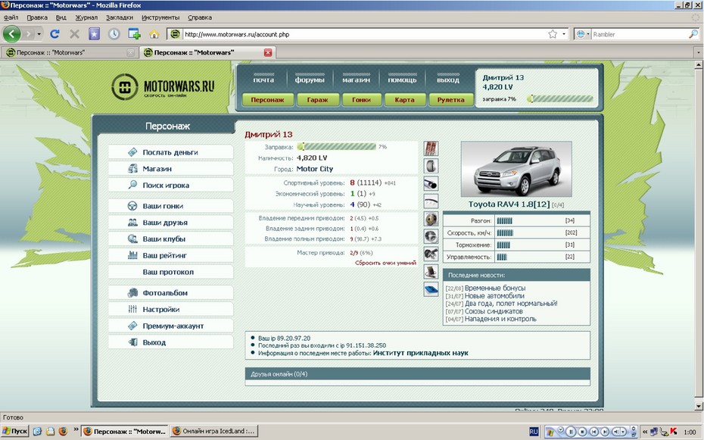Screen dimensions: 704x440
Task: Click the header заправка 7% fuel bar
Action: tap(560, 98)
